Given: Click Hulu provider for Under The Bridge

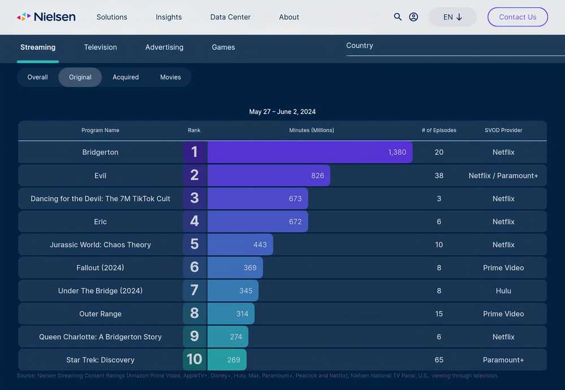Looking at the screenshot, I should tap(503, 291).
